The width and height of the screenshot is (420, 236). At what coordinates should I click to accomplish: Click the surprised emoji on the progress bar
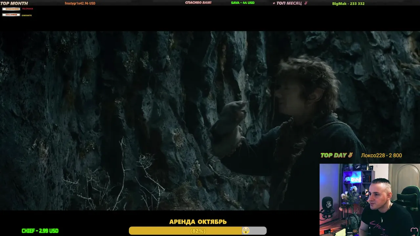click(x=245, y=231)
